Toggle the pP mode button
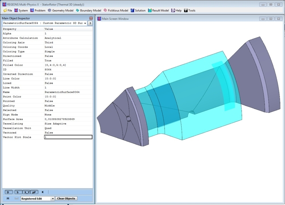 coord(34,192)
